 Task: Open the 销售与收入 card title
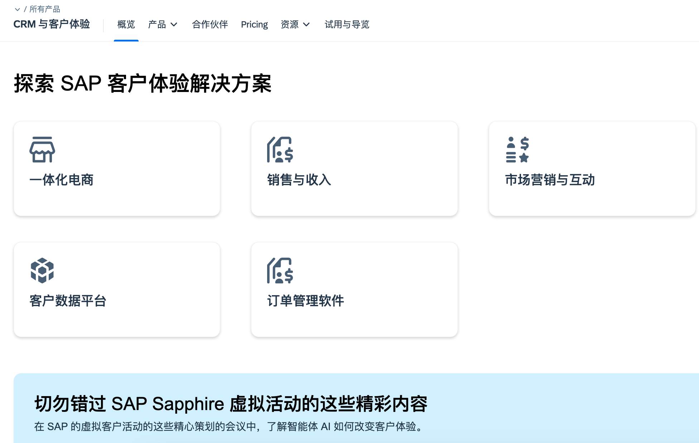299,180
